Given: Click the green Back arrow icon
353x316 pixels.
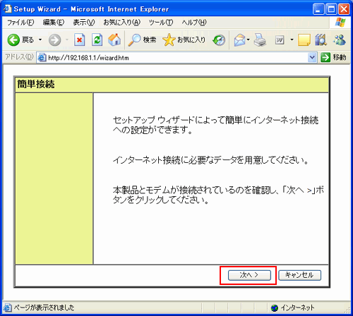Looking at the screenshot, I should click(13, 39).
